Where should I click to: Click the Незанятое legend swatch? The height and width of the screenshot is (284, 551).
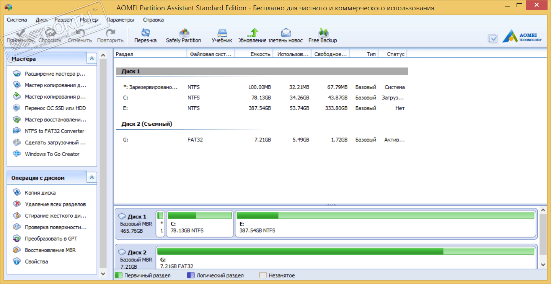(263, 275)
